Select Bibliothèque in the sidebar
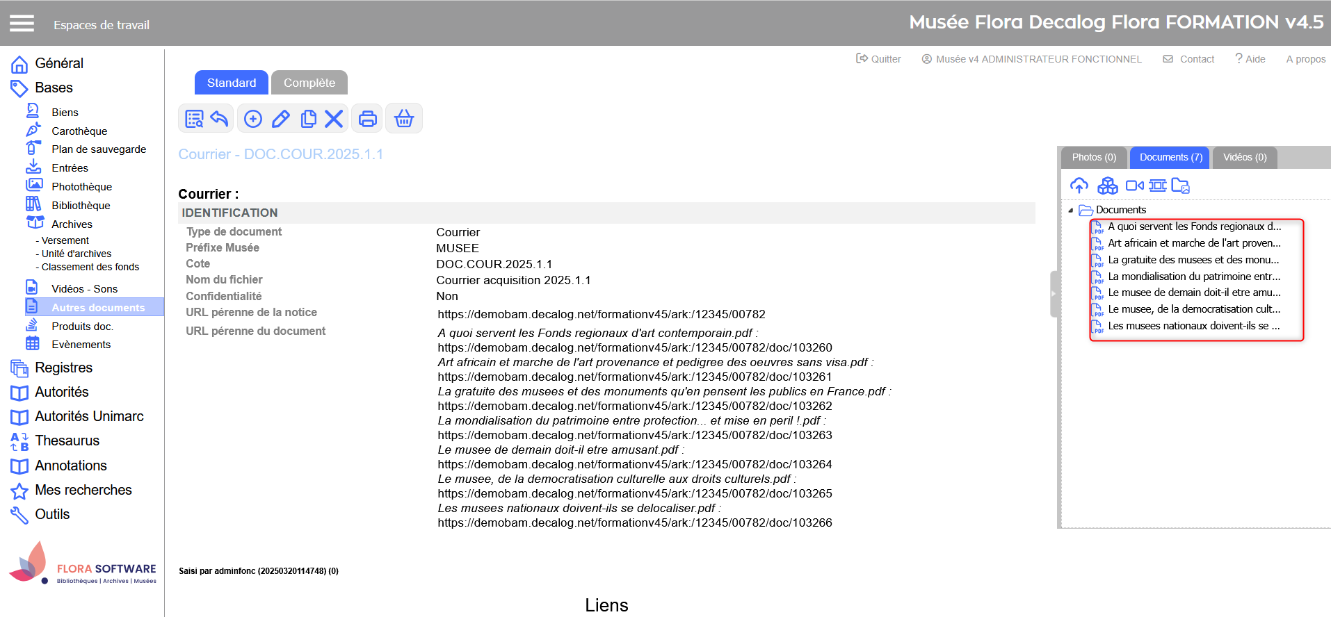 point(81,206)
